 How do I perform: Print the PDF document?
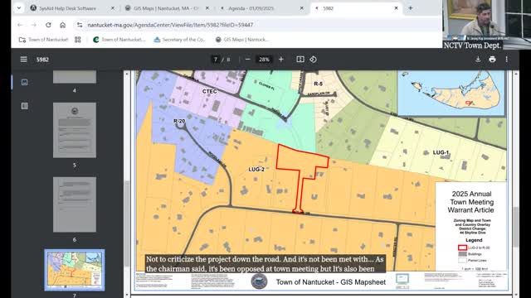coord(492,60)
